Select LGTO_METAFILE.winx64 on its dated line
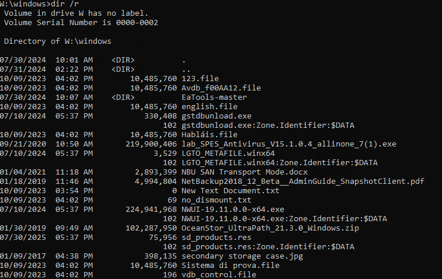The width and height of the screenshot is (442, 279). click(x=228, y=154)
